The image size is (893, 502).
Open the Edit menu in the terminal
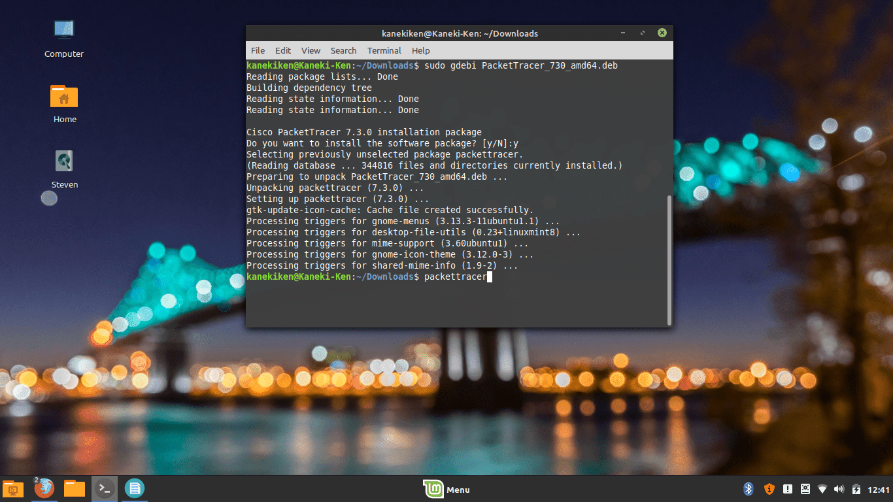(x=283, y=50)
